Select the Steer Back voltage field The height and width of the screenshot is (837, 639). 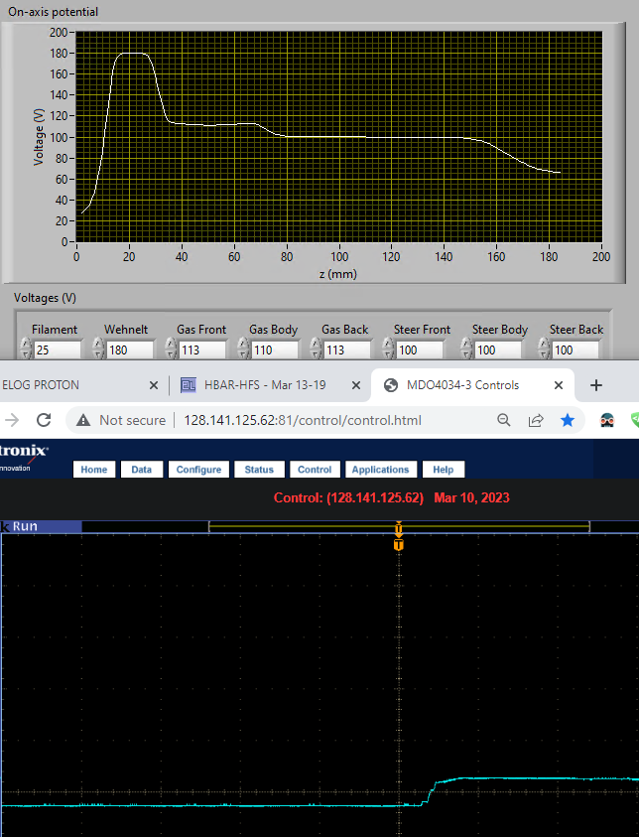click(575, 350)
